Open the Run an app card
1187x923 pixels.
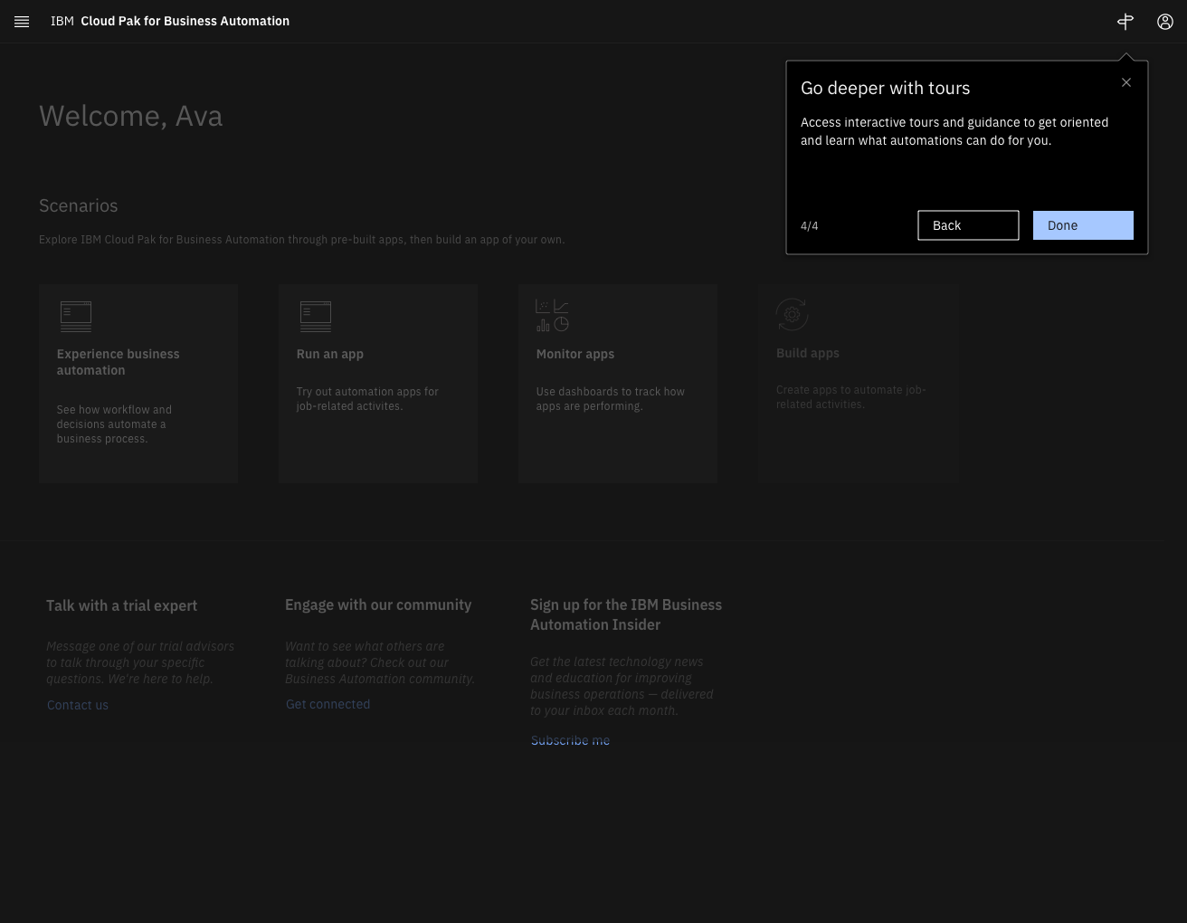(x=378, y=384)
